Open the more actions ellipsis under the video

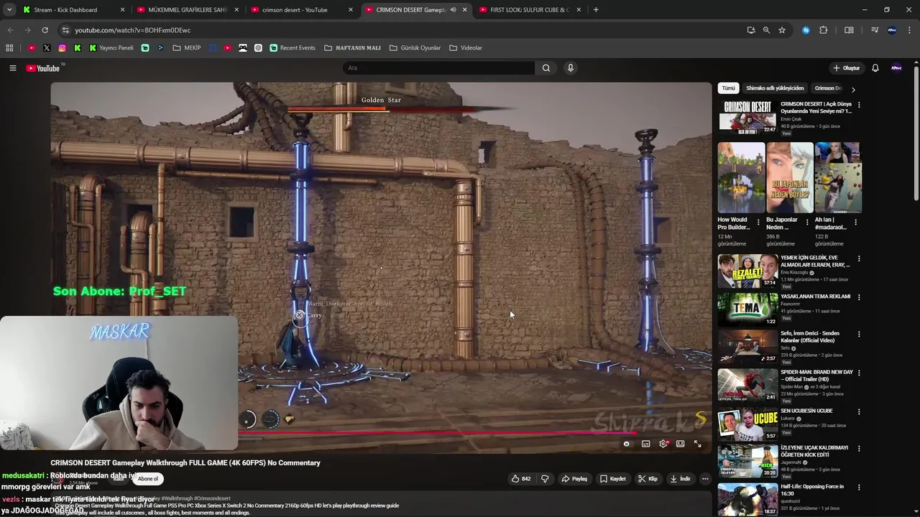705,479
